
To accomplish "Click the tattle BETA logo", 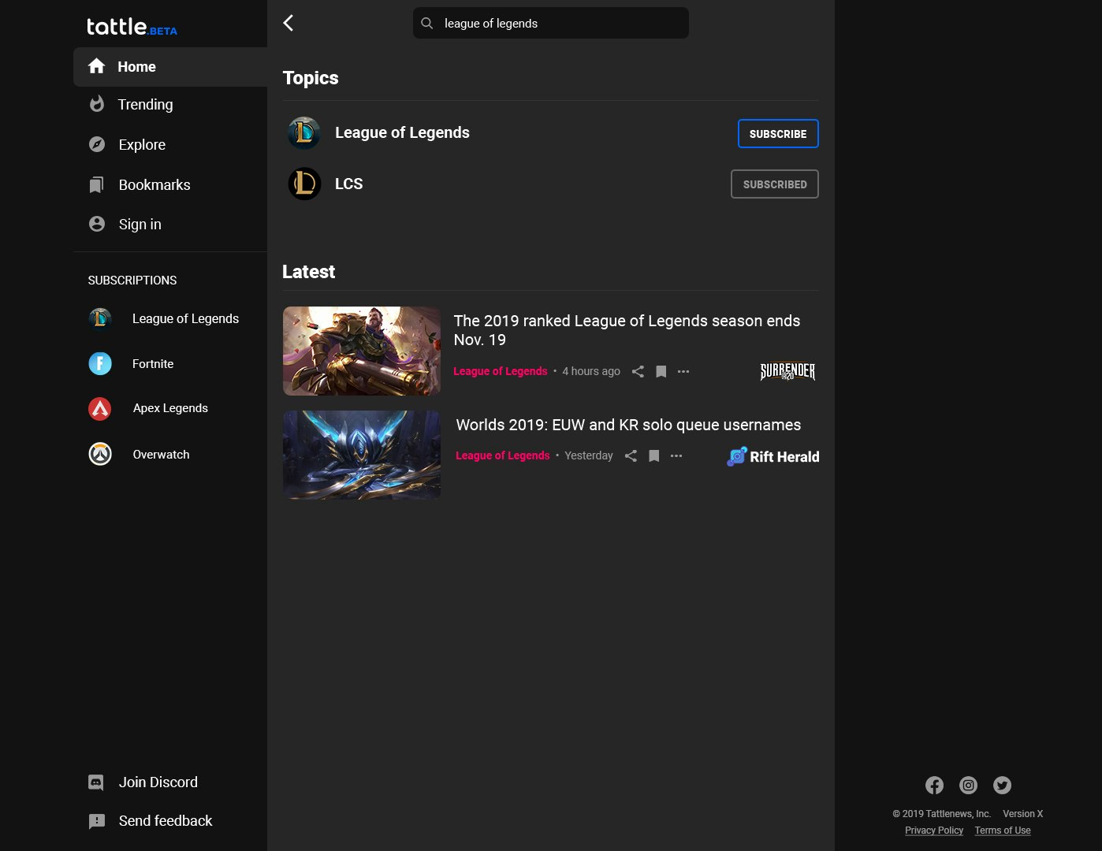I will (x=132, y=27).
